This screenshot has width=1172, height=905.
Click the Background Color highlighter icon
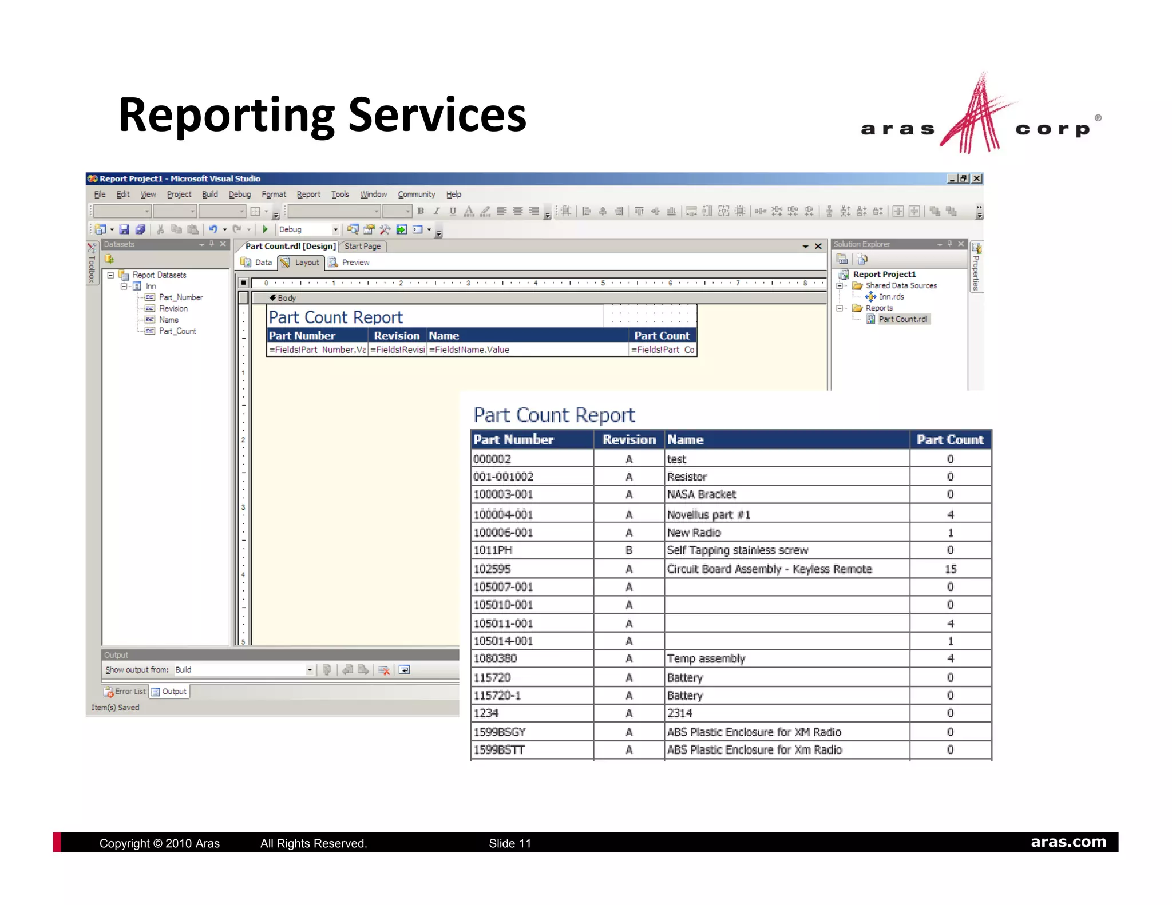[x=485, y=211]
